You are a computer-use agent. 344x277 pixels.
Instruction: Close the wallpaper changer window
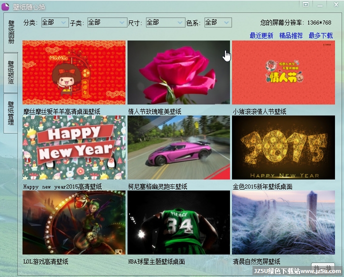pyautogui.click(x=336, y=4)
